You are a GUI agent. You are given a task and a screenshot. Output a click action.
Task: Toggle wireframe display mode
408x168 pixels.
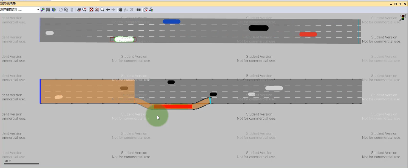click(x=48, y=10)
